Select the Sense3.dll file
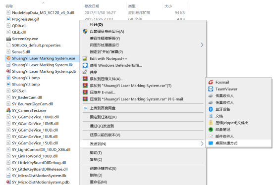Image resolution: width=274 pixels, height=185 pixels. (21, 51)
